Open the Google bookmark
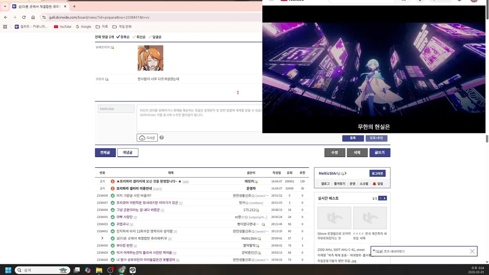The image size is (489, 275). 83,27
